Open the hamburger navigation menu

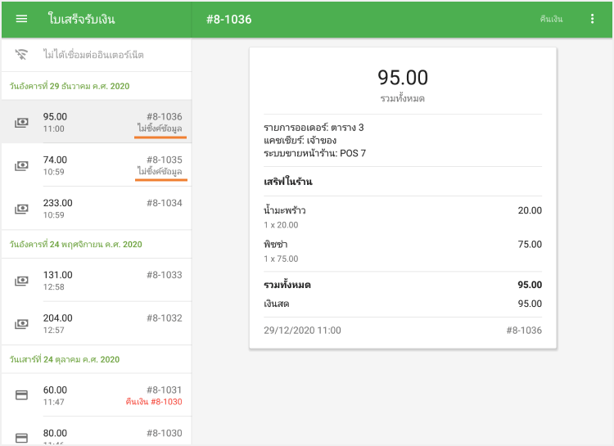22,19
